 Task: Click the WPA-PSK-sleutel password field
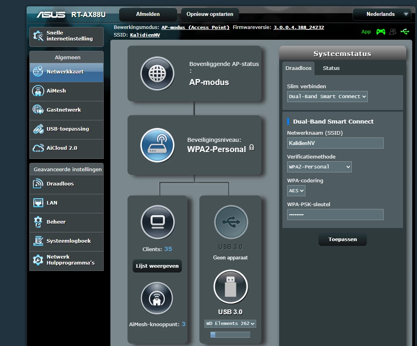pyautogui.click(x=335, y=215)
